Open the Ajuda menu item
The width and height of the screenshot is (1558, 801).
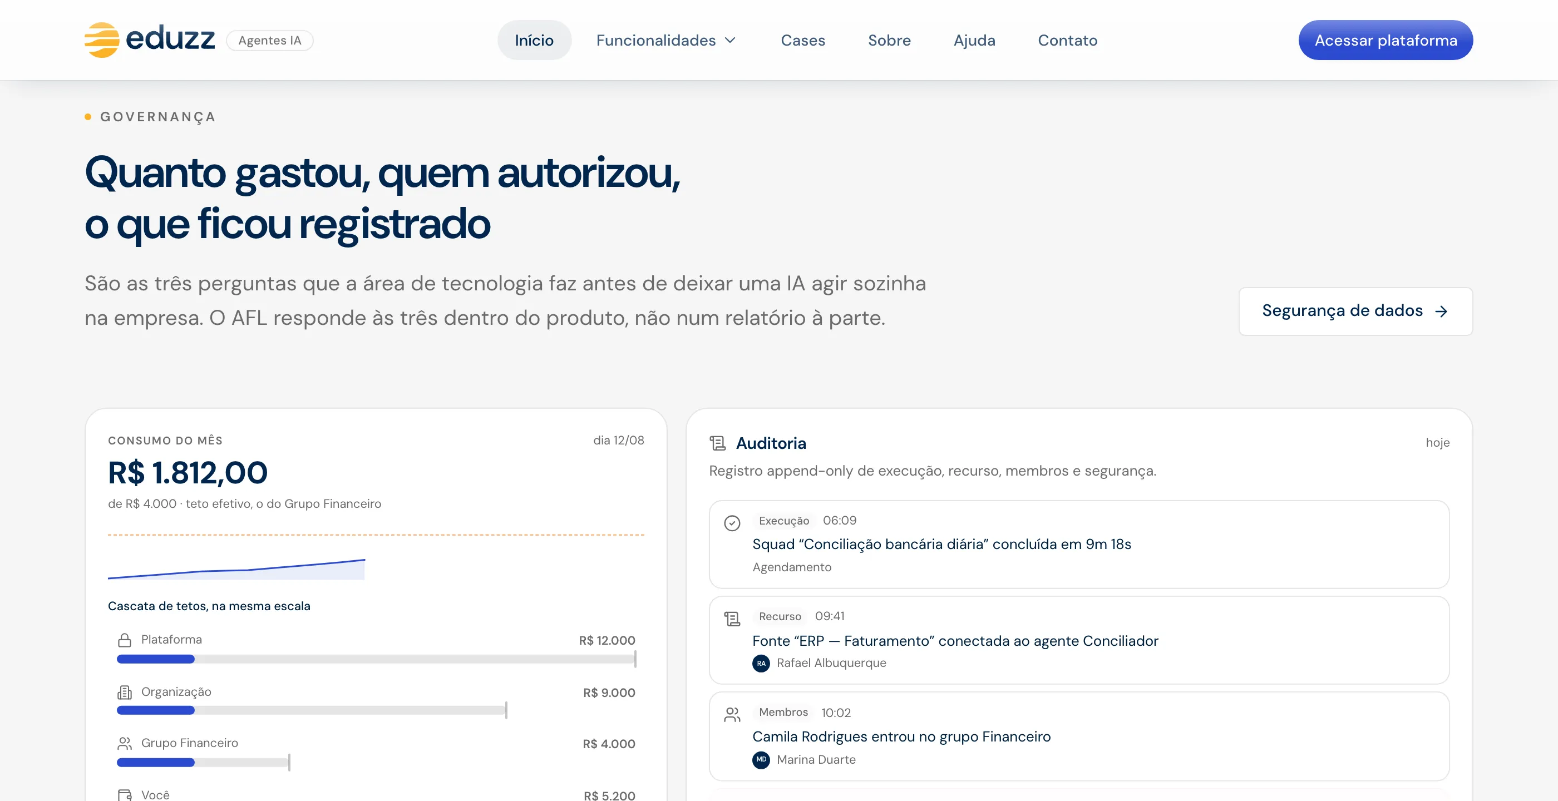[x=974, y=40]
